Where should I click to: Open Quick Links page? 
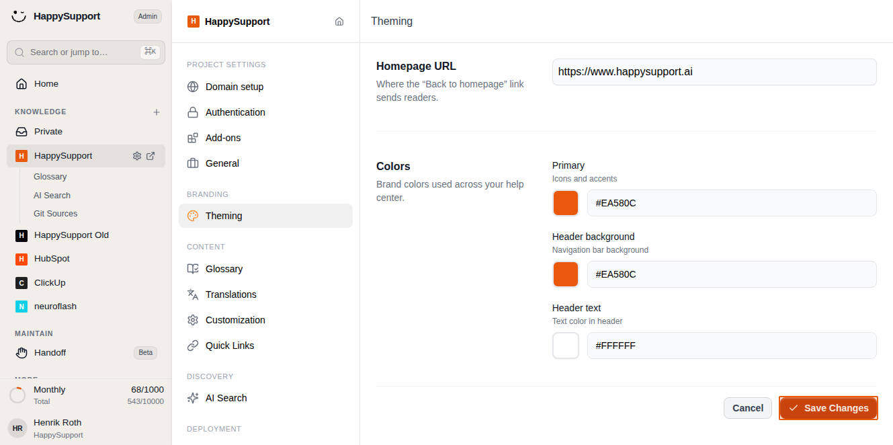pyautogui.click(x=265, y=346)
